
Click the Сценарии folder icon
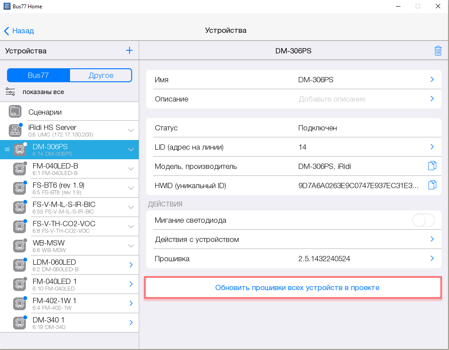(15, 112)
